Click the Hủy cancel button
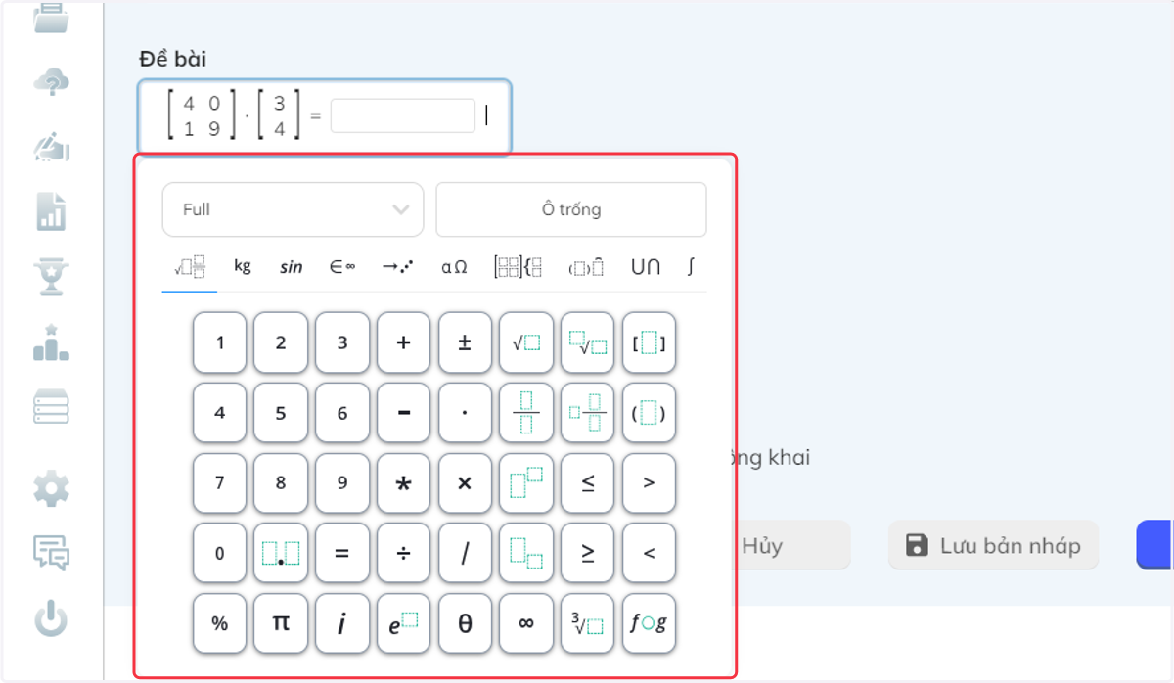This screenshot has width=1174, height=683. [x=791, y=545]
